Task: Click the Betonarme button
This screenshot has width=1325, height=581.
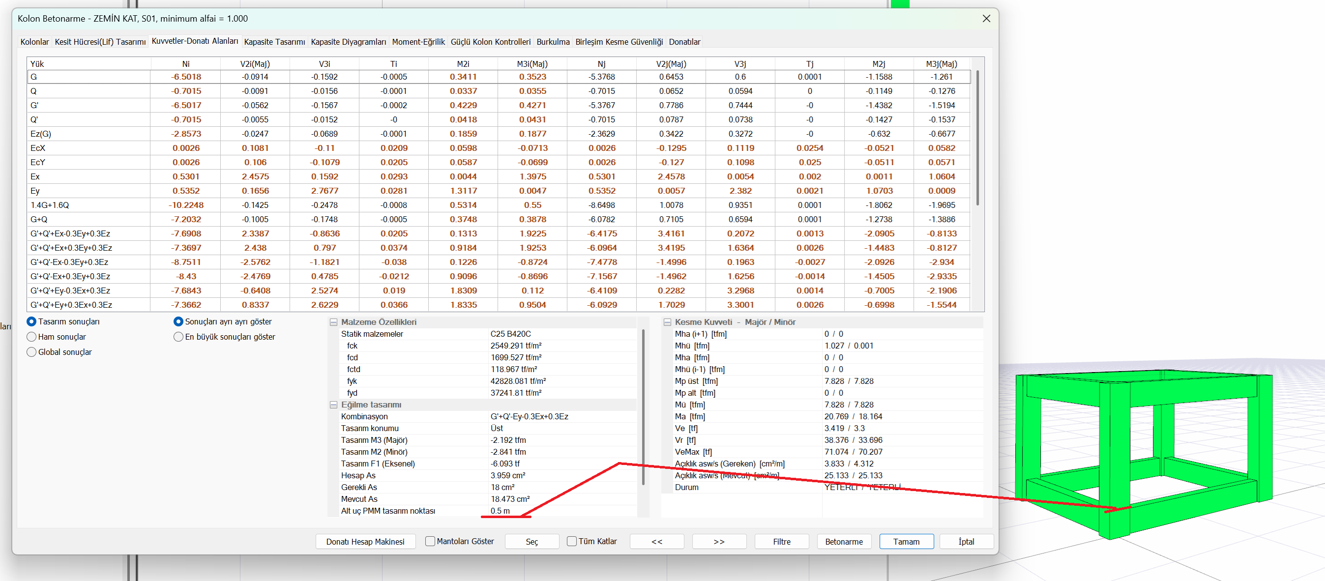Action: click(844, 541)
